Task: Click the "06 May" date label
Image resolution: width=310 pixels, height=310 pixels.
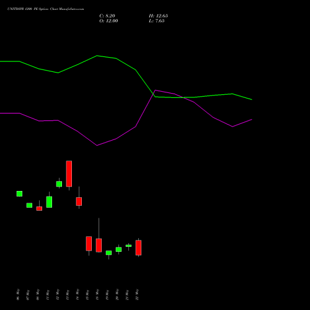Action: tap(18, 294)
